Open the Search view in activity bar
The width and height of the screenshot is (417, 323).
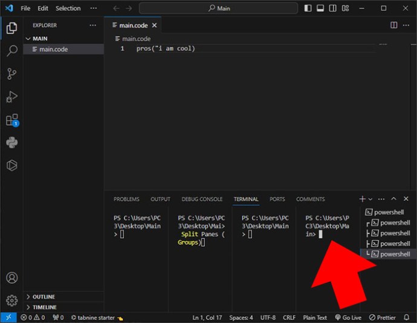pos(11,51)
